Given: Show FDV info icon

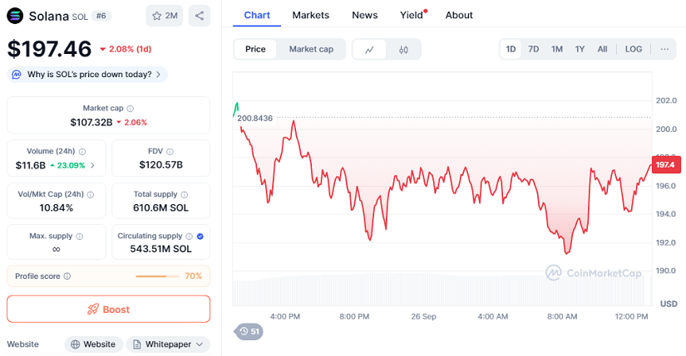Looking at the screenshot, I should (170, 152).
